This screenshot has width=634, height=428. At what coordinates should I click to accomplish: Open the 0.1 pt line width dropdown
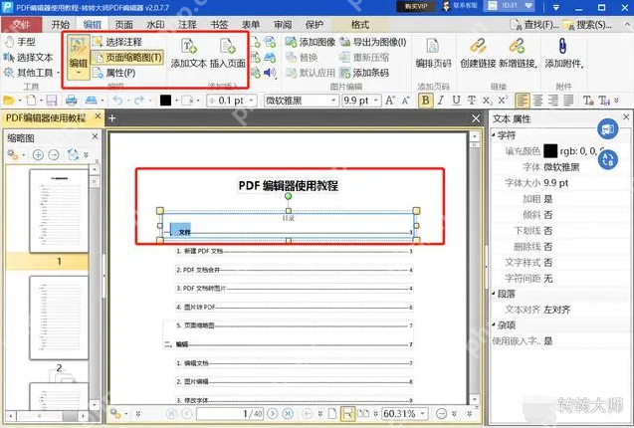click(x=252, y=101)
